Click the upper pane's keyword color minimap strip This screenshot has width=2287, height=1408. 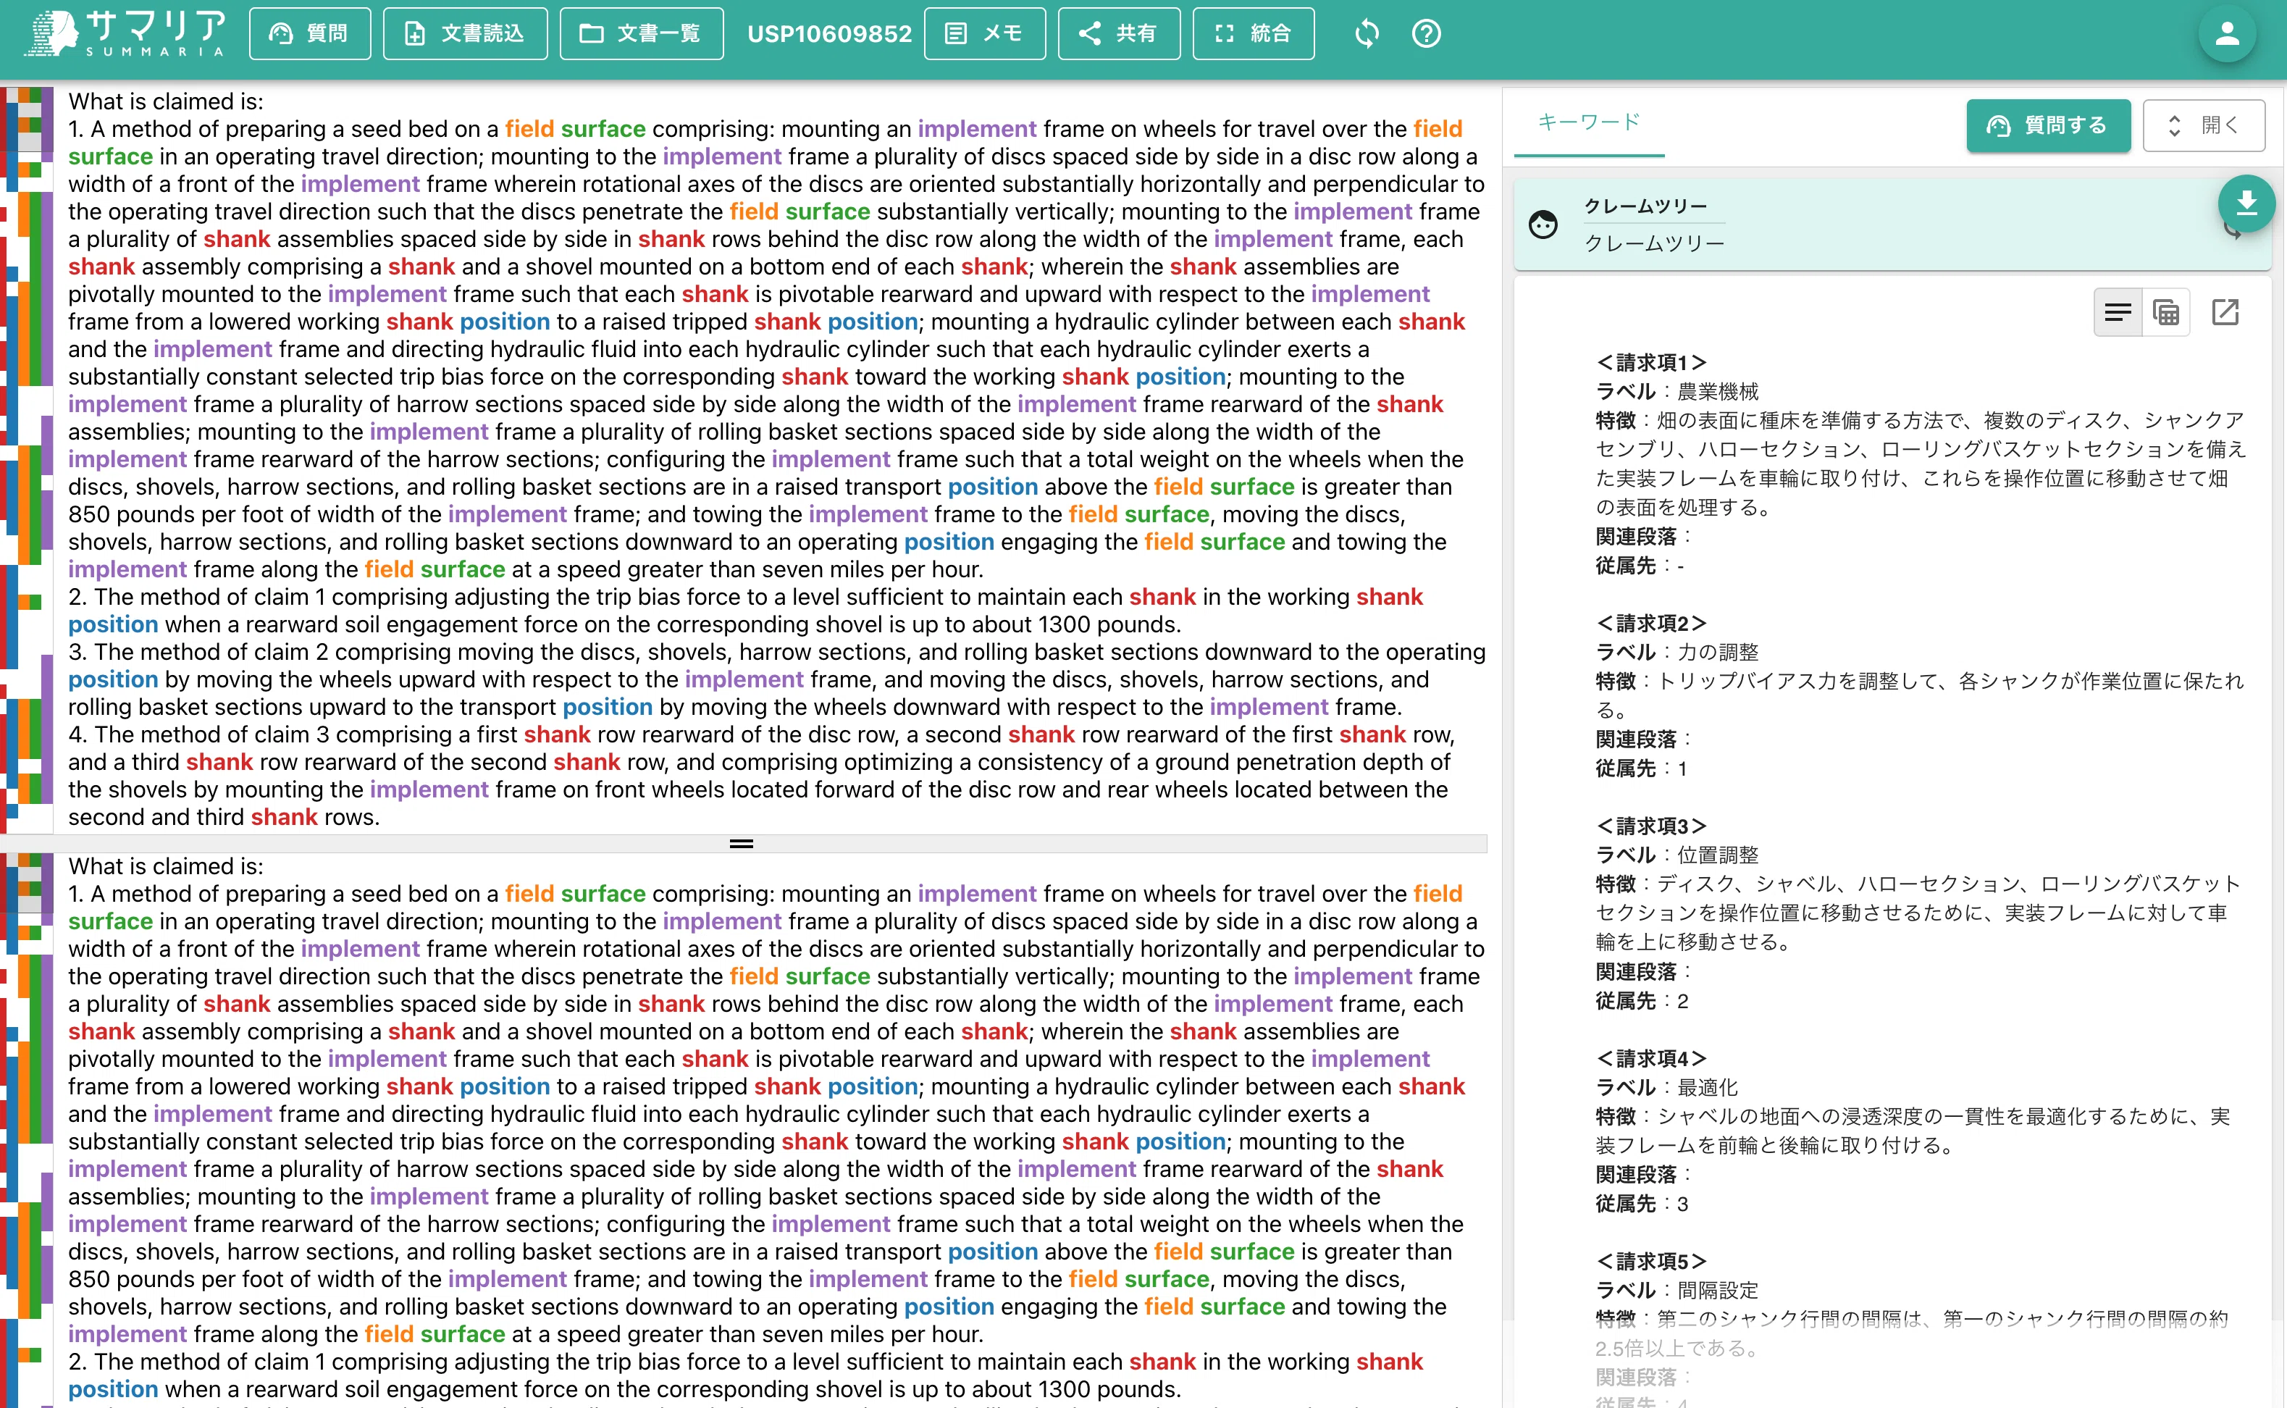pos(27,460)
